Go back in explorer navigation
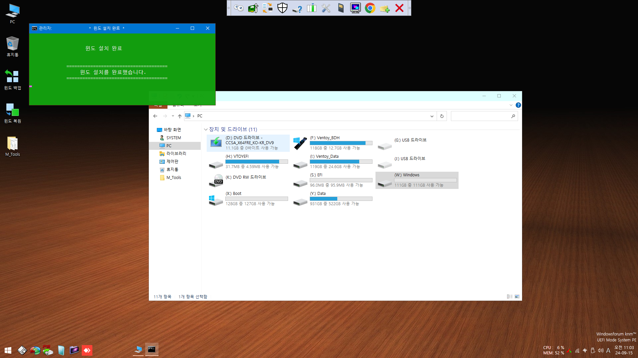The height and width of the screenshot is (358, 638). (x=155, y=116)
